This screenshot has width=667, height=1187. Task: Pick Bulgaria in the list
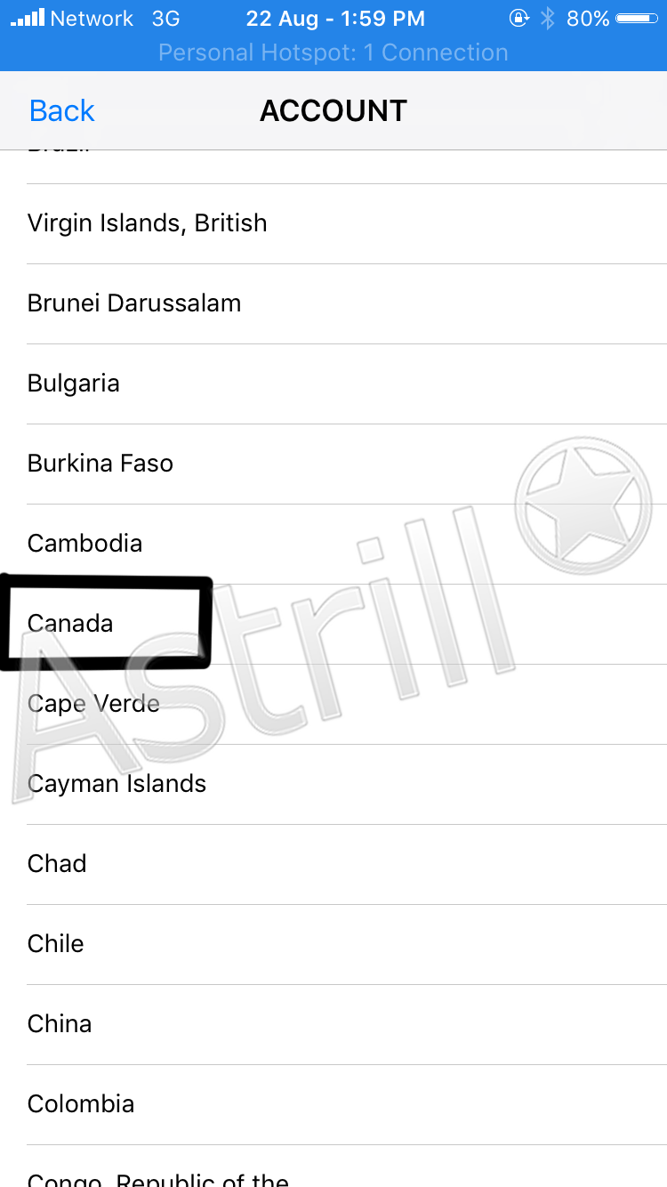(333, 384)
